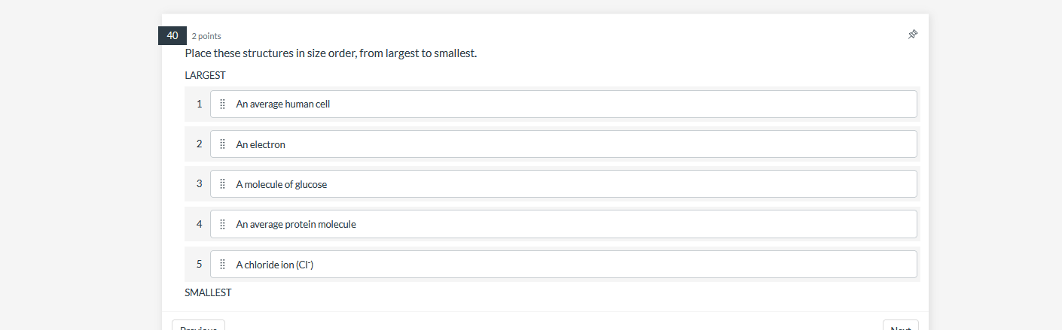Viewport: 1062px width, 330px height.
Task: Click drag handle beside 'A molecule of glucose'
Action: point(222,184)
